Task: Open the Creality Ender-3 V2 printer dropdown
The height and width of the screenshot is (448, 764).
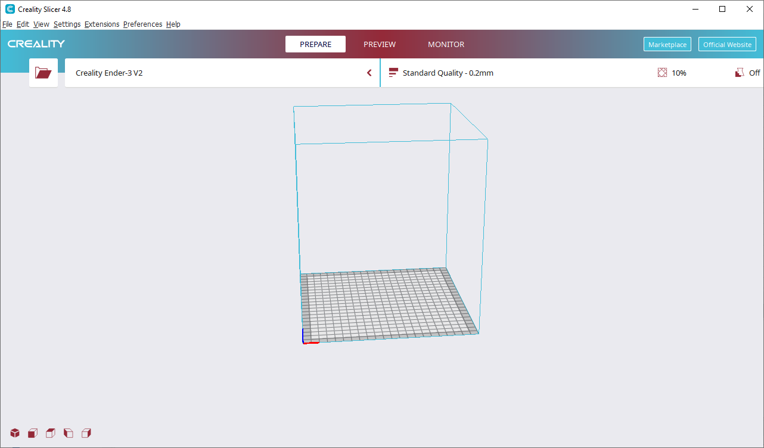Action: [x=222, y=73]
